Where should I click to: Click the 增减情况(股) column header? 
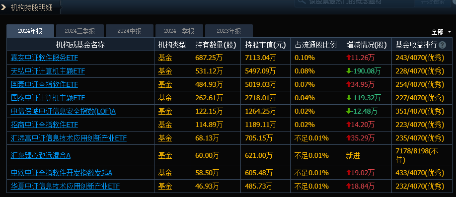coord(367,45)
